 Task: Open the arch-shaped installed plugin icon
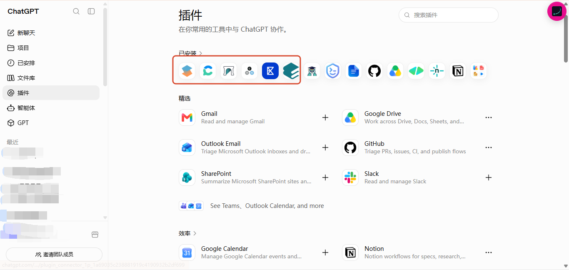pyautogui.click(x=229, y=71)
